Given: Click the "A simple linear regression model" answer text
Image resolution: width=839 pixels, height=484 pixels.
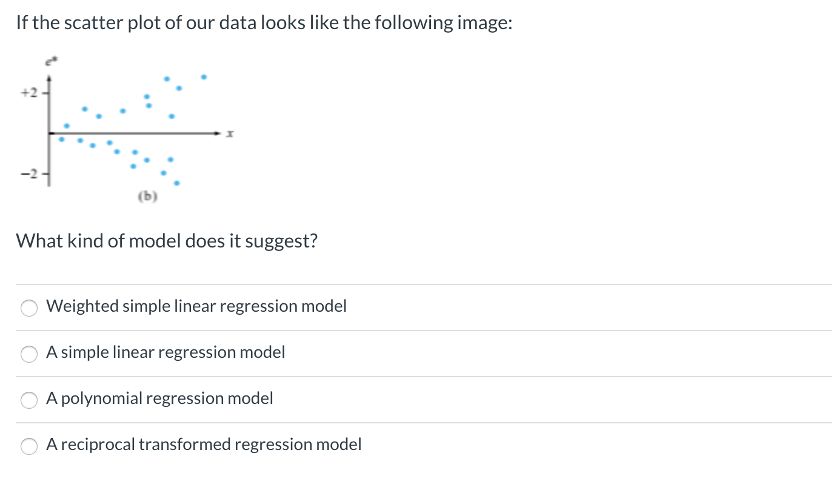Looking at the screenshot, I should 165,352.
